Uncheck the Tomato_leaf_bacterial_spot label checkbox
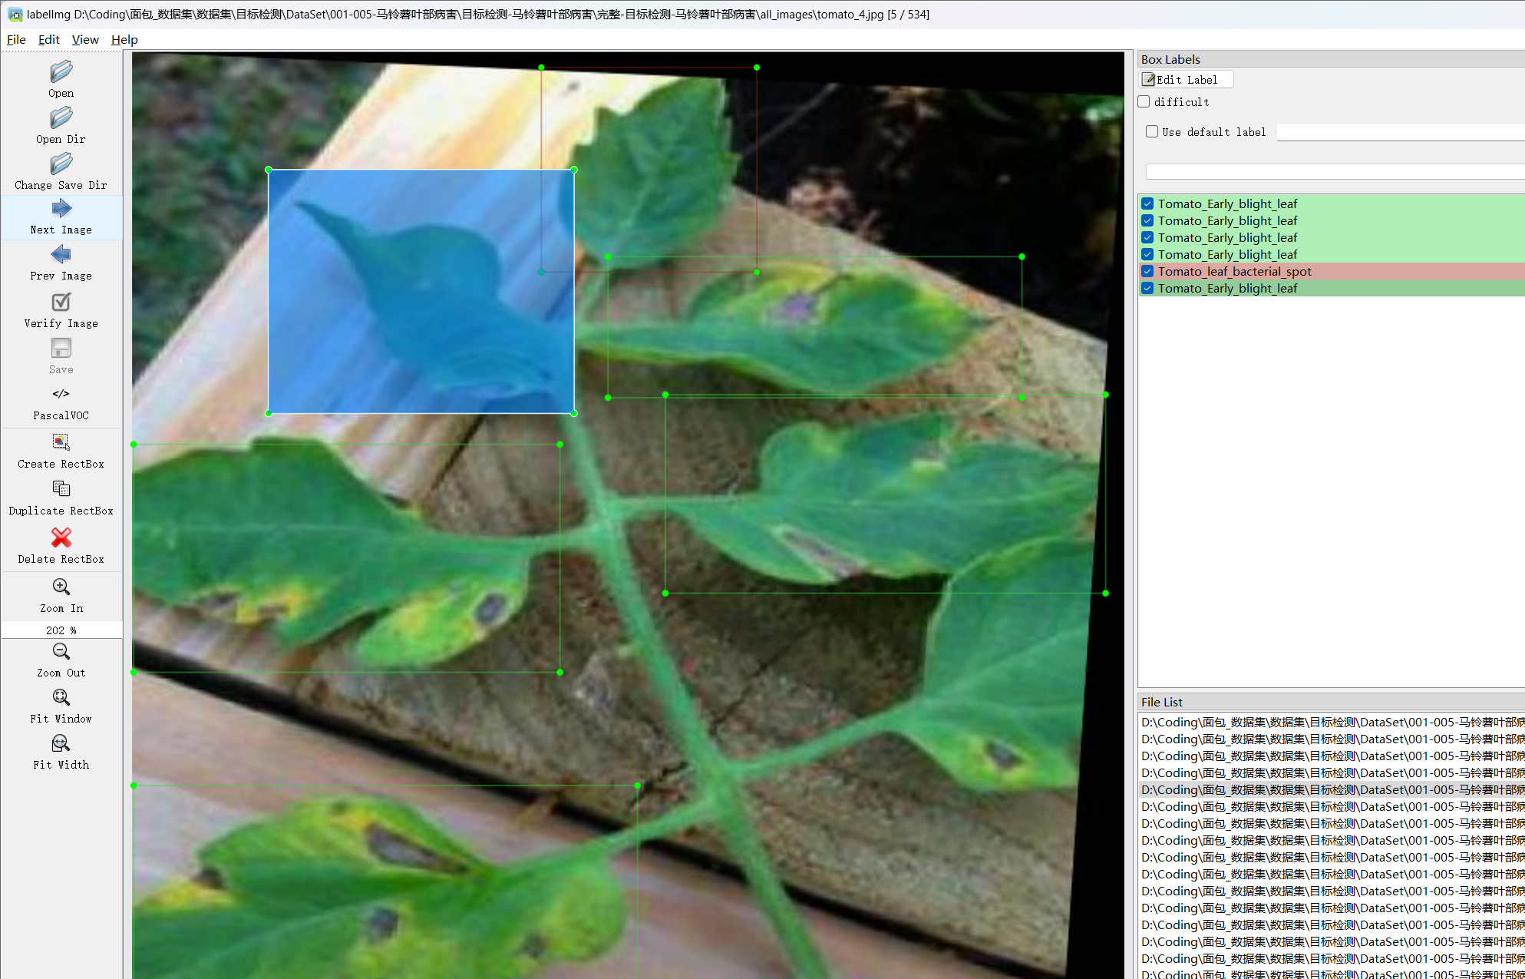1525x979 pixels. [1147, 271]
